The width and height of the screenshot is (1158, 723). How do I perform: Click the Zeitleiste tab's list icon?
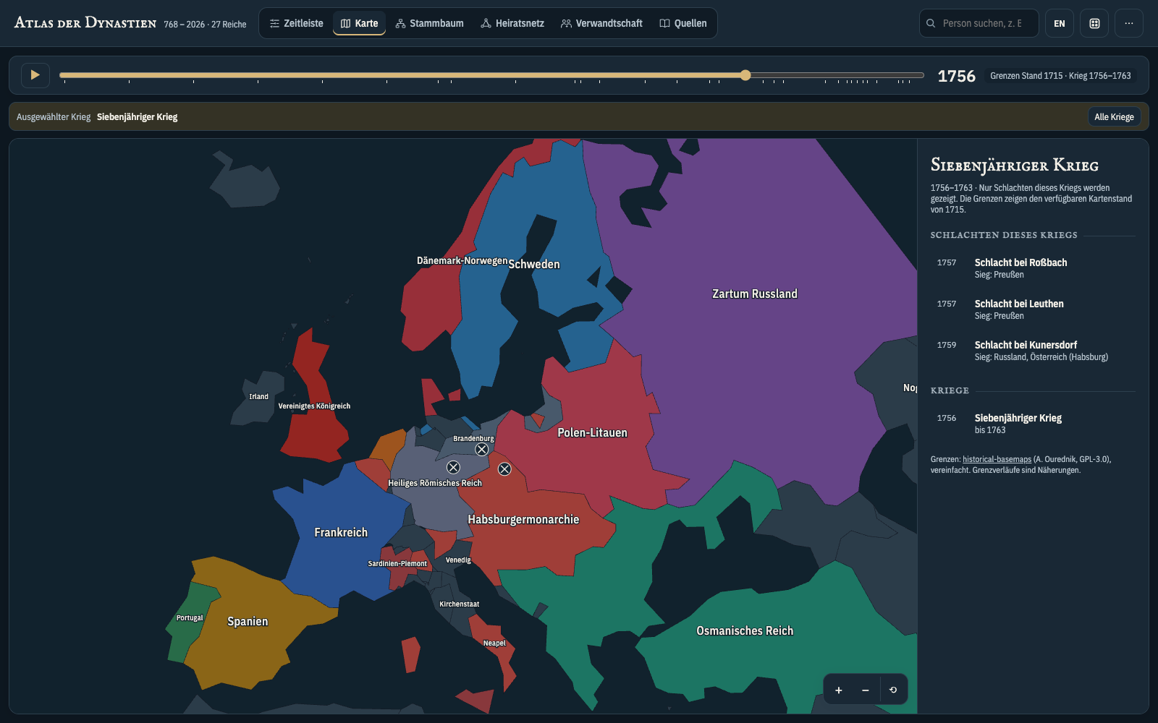(x=274, y=24)
